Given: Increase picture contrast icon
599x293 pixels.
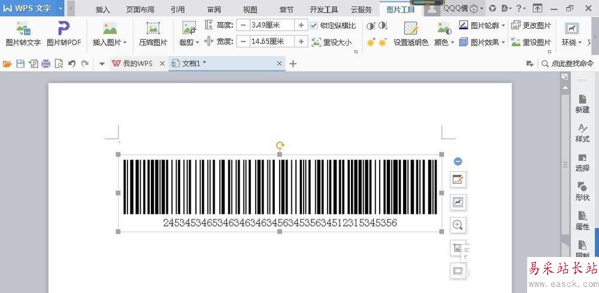Looking at the screenshot, I should pos(371,26).
